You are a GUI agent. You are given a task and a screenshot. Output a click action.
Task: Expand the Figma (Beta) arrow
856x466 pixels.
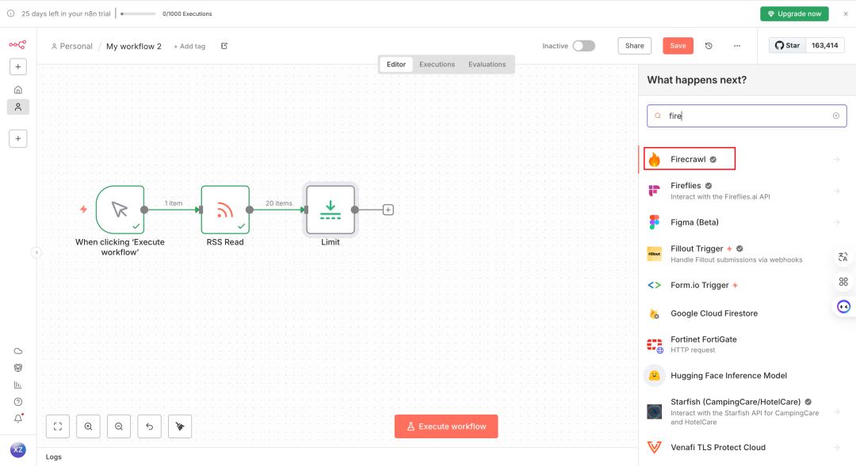(837, 222)
